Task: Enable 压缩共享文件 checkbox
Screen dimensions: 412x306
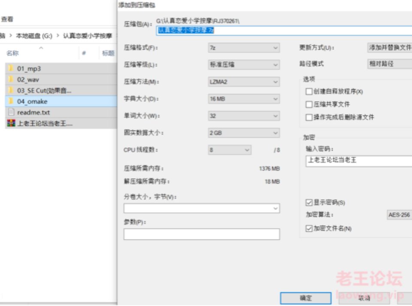Action: [309, 104]
